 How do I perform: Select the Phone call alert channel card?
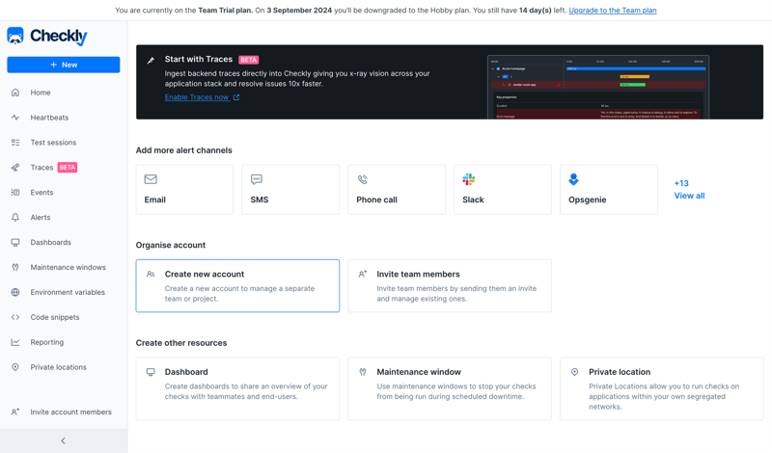(397, 189)
